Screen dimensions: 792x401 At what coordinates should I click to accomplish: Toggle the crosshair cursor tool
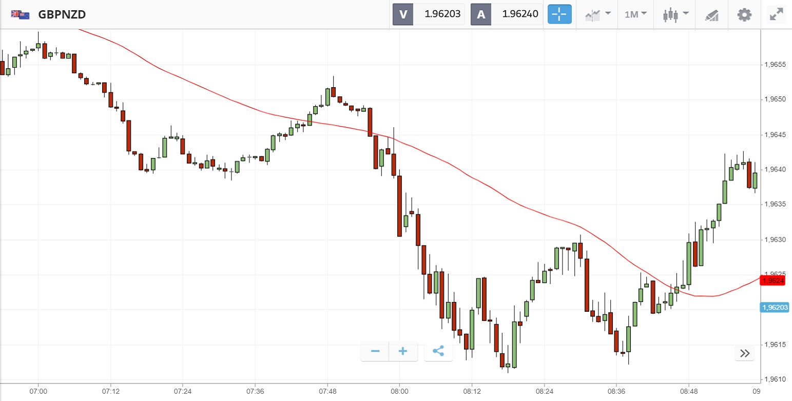[559, 14]
